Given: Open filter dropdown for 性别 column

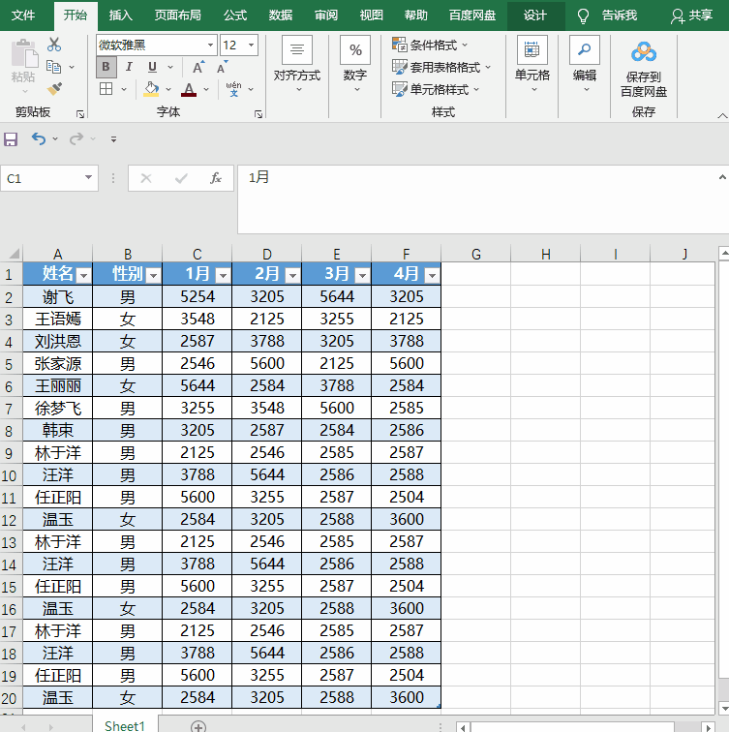Looking at the screenshot, I should (x=153, y=276).
